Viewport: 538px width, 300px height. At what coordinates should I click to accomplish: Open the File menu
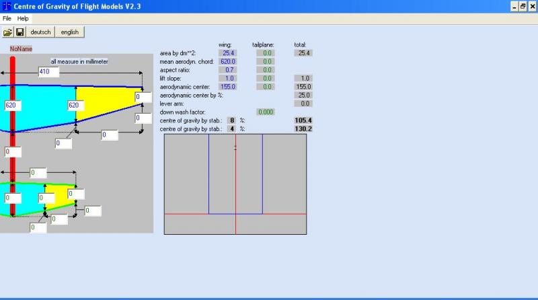(x=7, y=18)
